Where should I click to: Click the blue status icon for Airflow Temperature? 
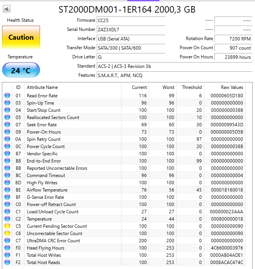click(x=7, y=190)
